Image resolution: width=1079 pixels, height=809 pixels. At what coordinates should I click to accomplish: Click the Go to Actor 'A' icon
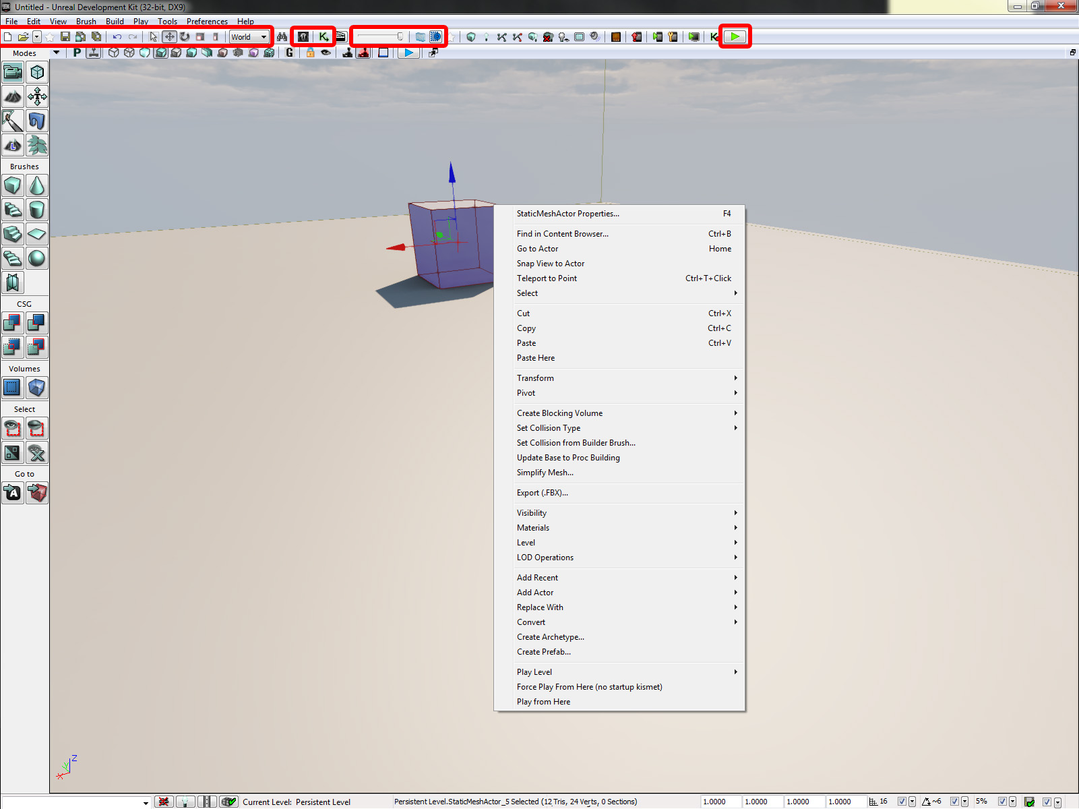pyautogui.click(x=13, y=493)
